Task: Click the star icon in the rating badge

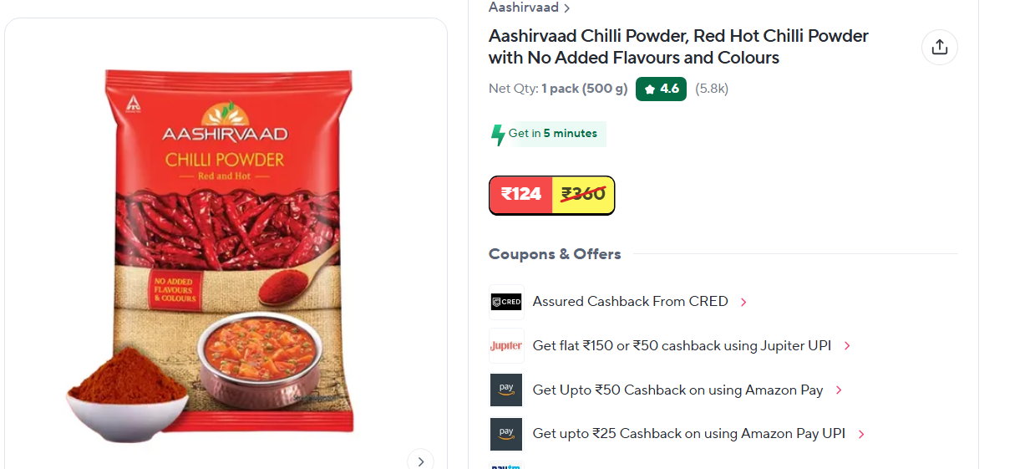Action: click(x=650, y=89)
